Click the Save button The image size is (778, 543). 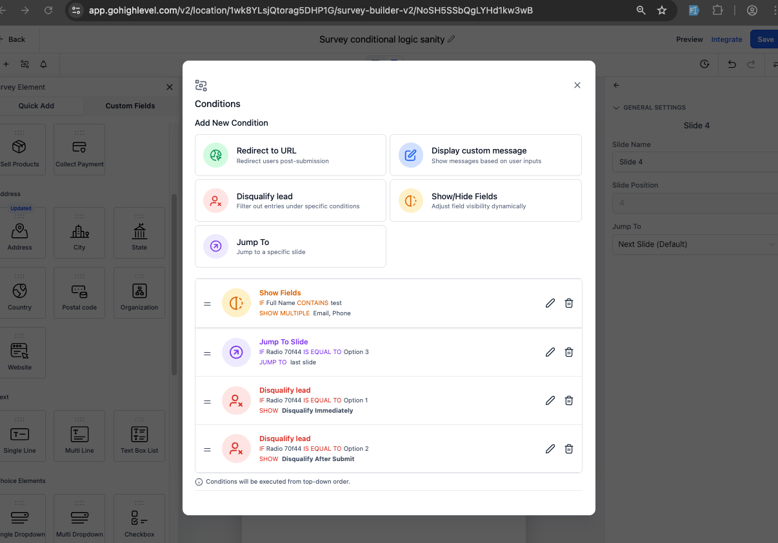coord(764,39)
